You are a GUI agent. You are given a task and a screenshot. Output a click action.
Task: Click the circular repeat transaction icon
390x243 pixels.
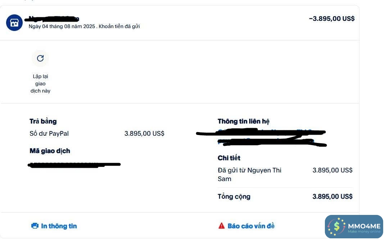pyautogui.click(x=40, y=58)
